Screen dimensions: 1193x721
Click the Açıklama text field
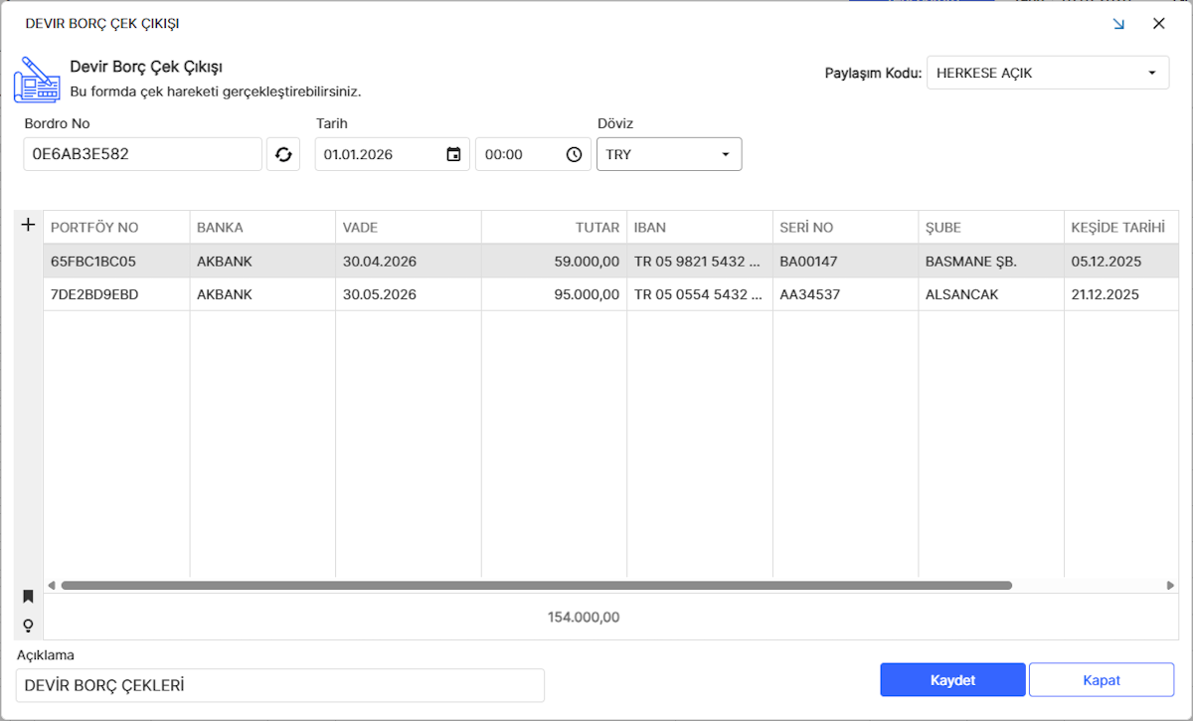point(280,685)
